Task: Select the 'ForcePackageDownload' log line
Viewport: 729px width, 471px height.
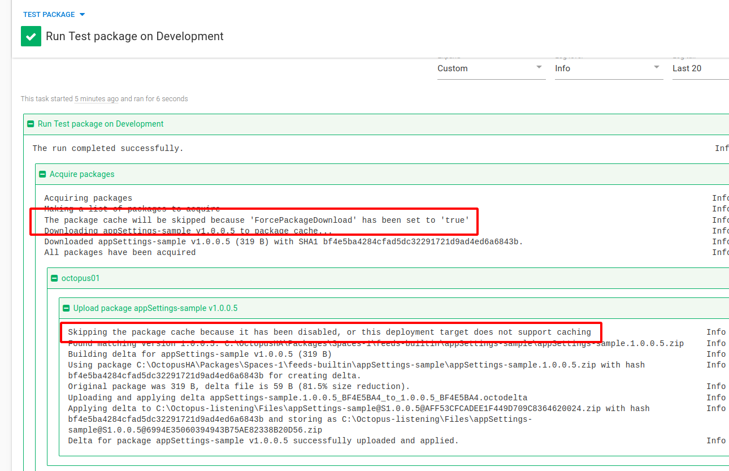Action: pyautogui.click(x=257, y=220)
